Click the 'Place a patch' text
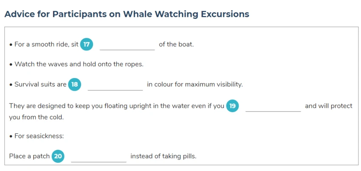 (29, 156)
